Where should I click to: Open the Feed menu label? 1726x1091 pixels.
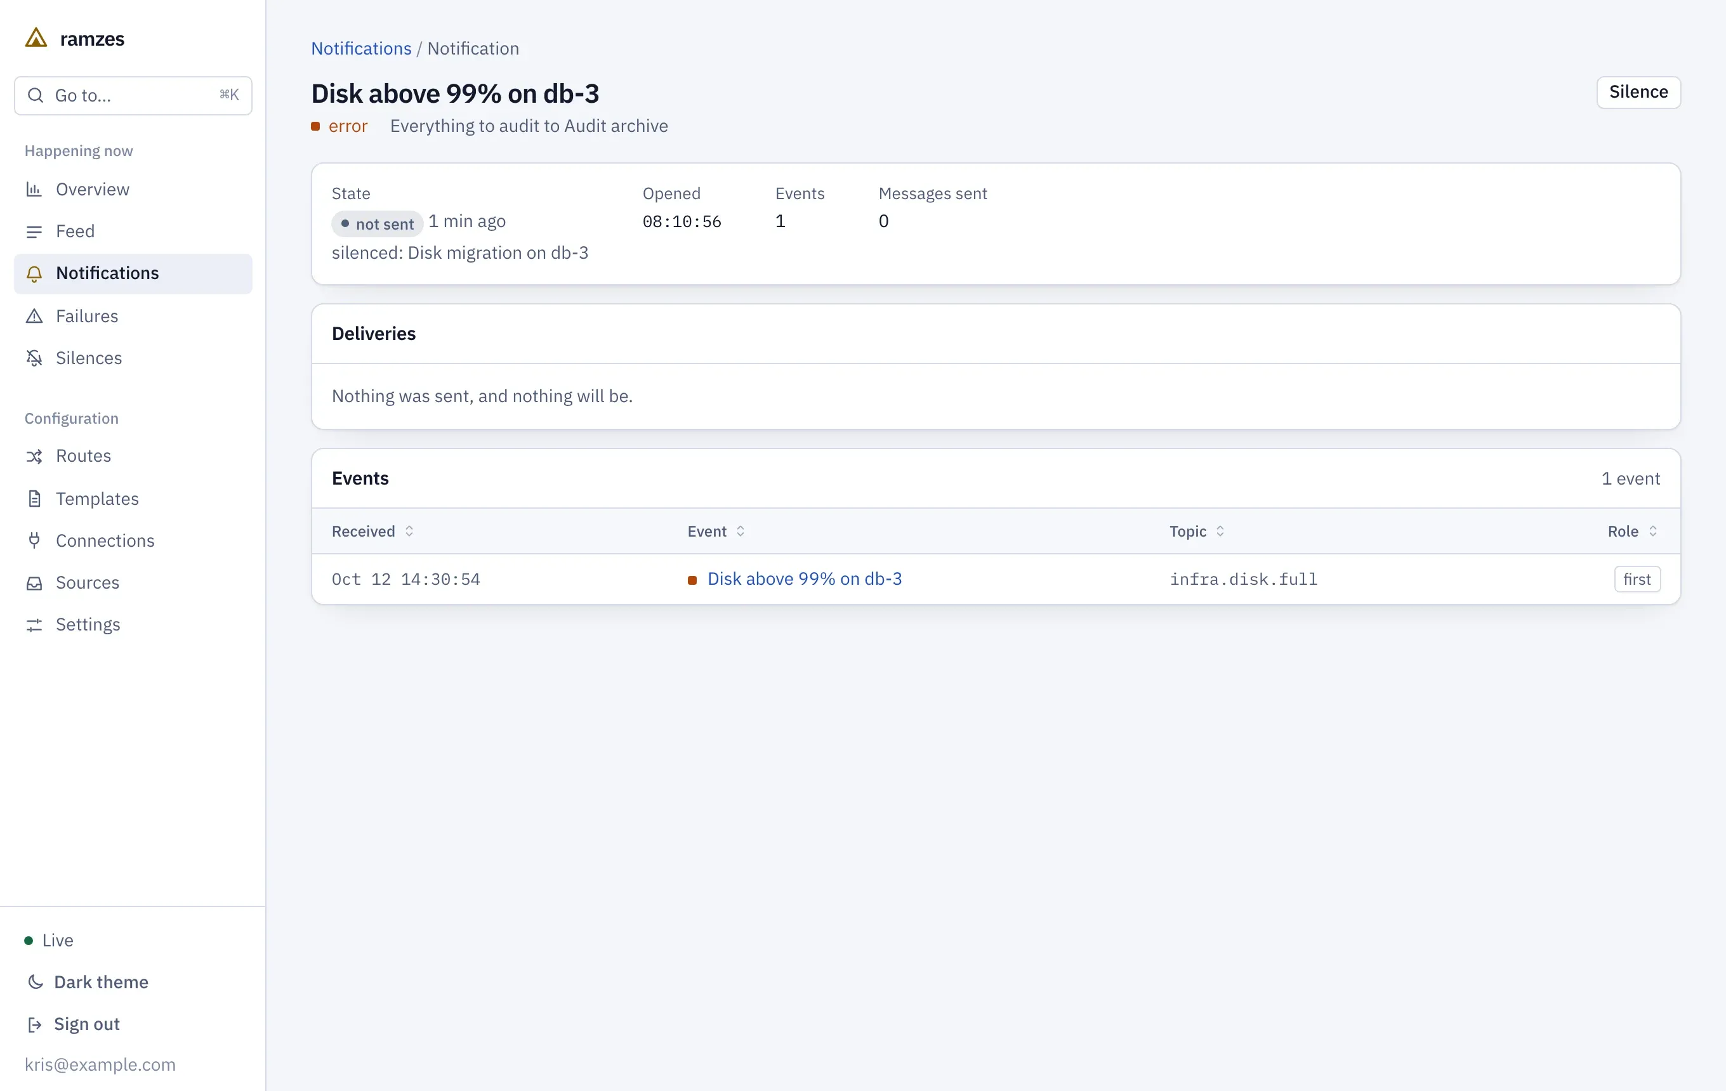[x=76, y=232]
